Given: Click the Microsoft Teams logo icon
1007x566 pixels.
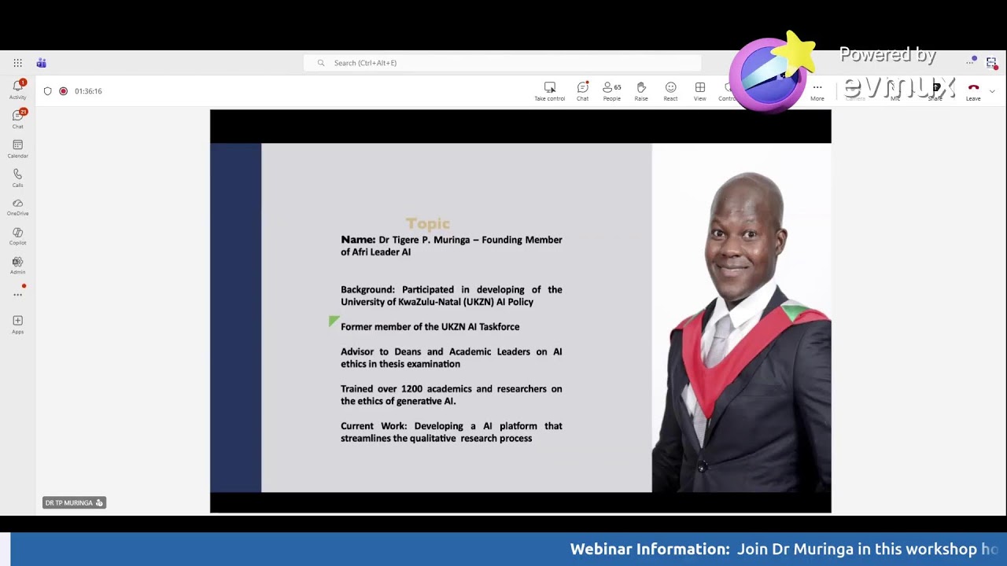Looking at the screenshot, I should pos(41,63).
